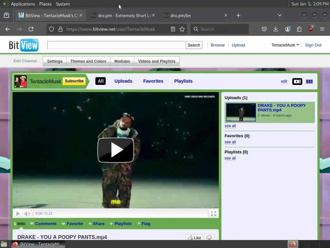Enter fullscreen with the expand icon
330x248 pixels.
213,213
